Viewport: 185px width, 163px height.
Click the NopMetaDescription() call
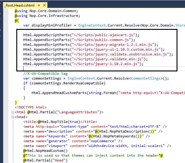tap(126, 131)
